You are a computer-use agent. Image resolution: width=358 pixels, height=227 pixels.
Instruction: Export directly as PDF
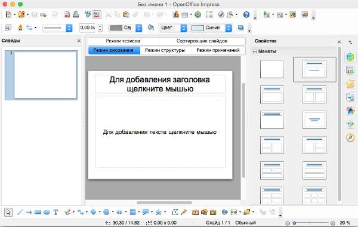coord(67,14)
